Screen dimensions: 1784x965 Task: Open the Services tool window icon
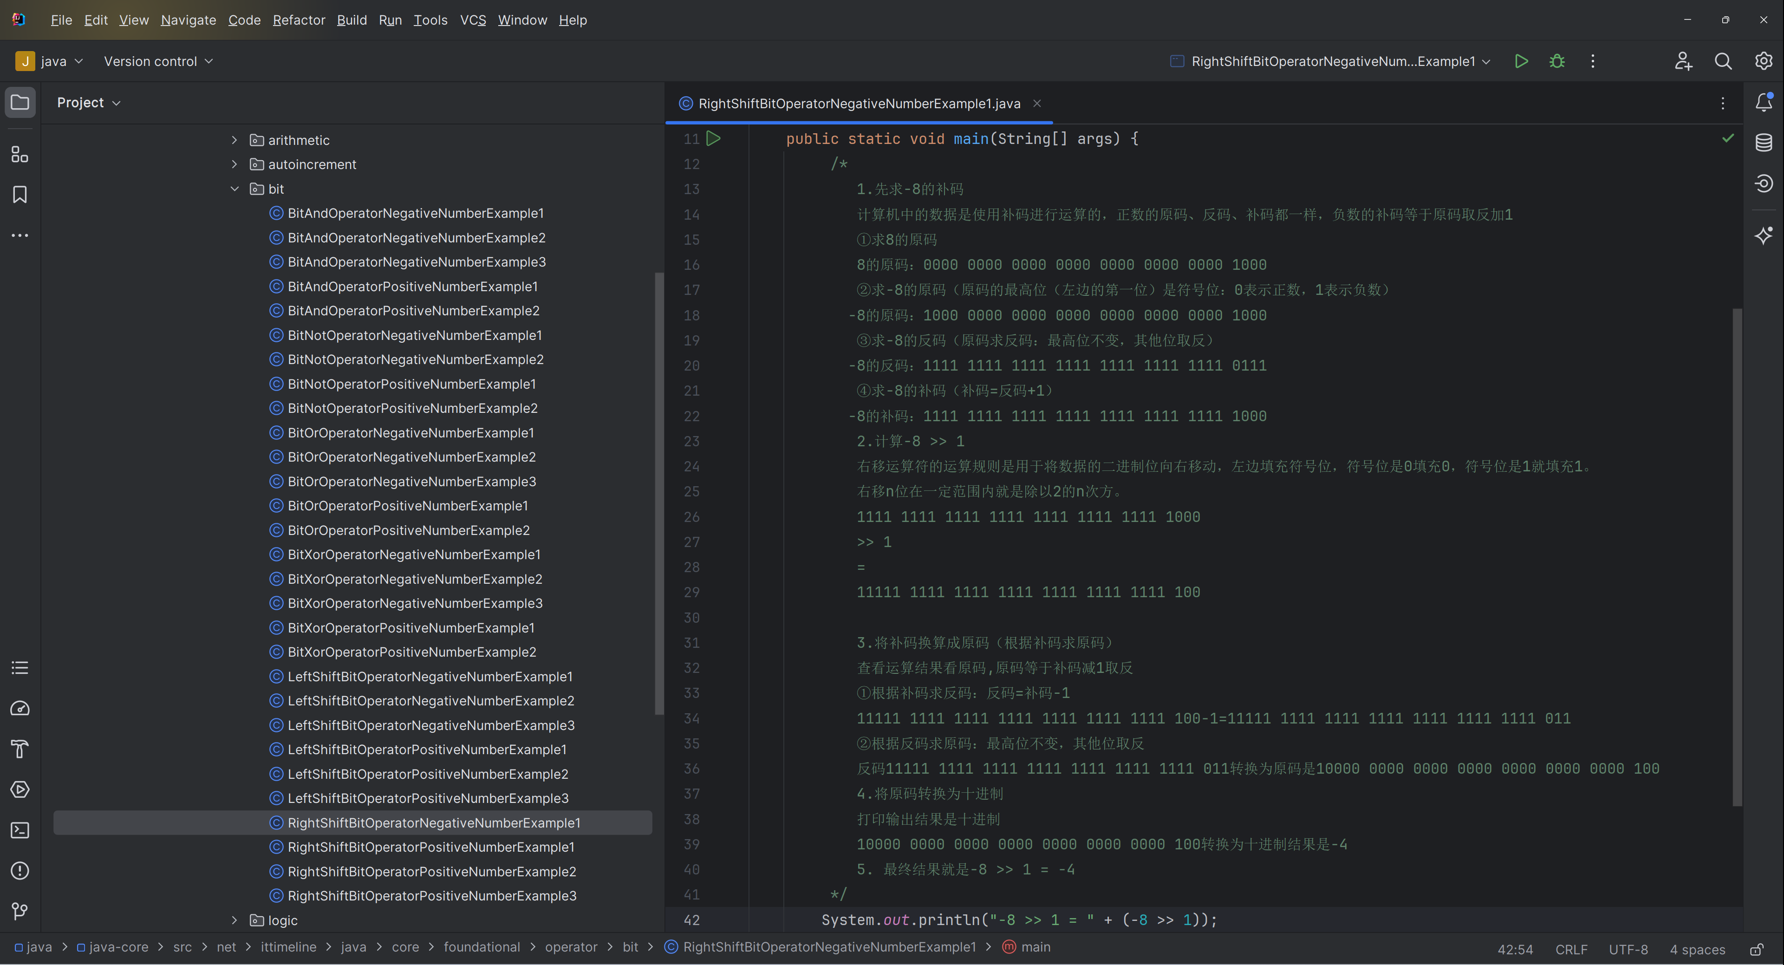[20, 789]
